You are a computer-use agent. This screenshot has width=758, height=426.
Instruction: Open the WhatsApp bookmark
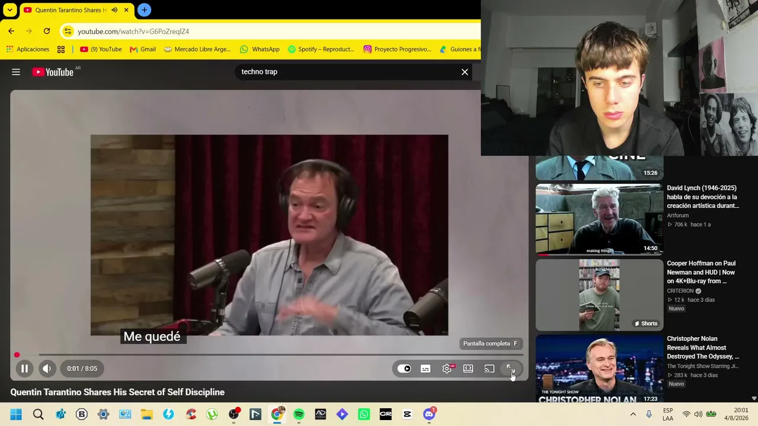coord(259,49)
